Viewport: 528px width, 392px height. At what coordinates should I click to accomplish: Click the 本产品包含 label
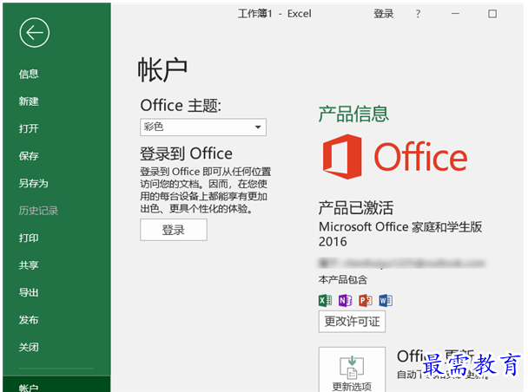[x=343, y=280]
